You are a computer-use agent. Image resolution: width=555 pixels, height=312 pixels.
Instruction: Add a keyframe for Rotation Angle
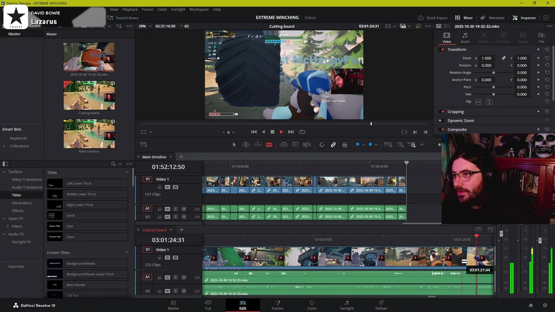(x=539, y=73)
